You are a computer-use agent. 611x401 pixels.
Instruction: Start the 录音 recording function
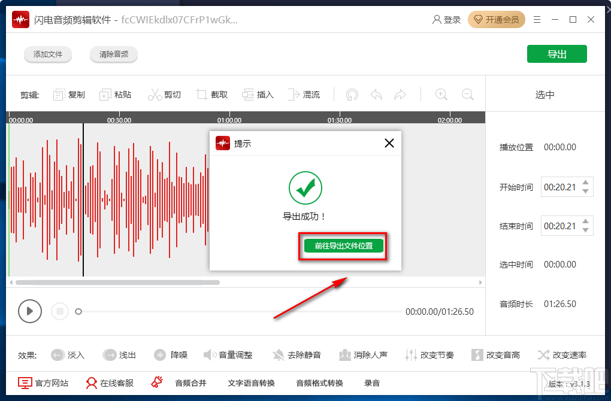373,383
